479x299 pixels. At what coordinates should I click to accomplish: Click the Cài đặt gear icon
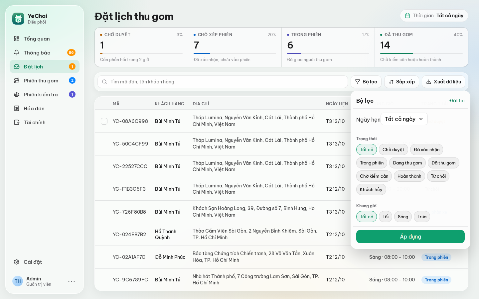click(x=17, y=262)
